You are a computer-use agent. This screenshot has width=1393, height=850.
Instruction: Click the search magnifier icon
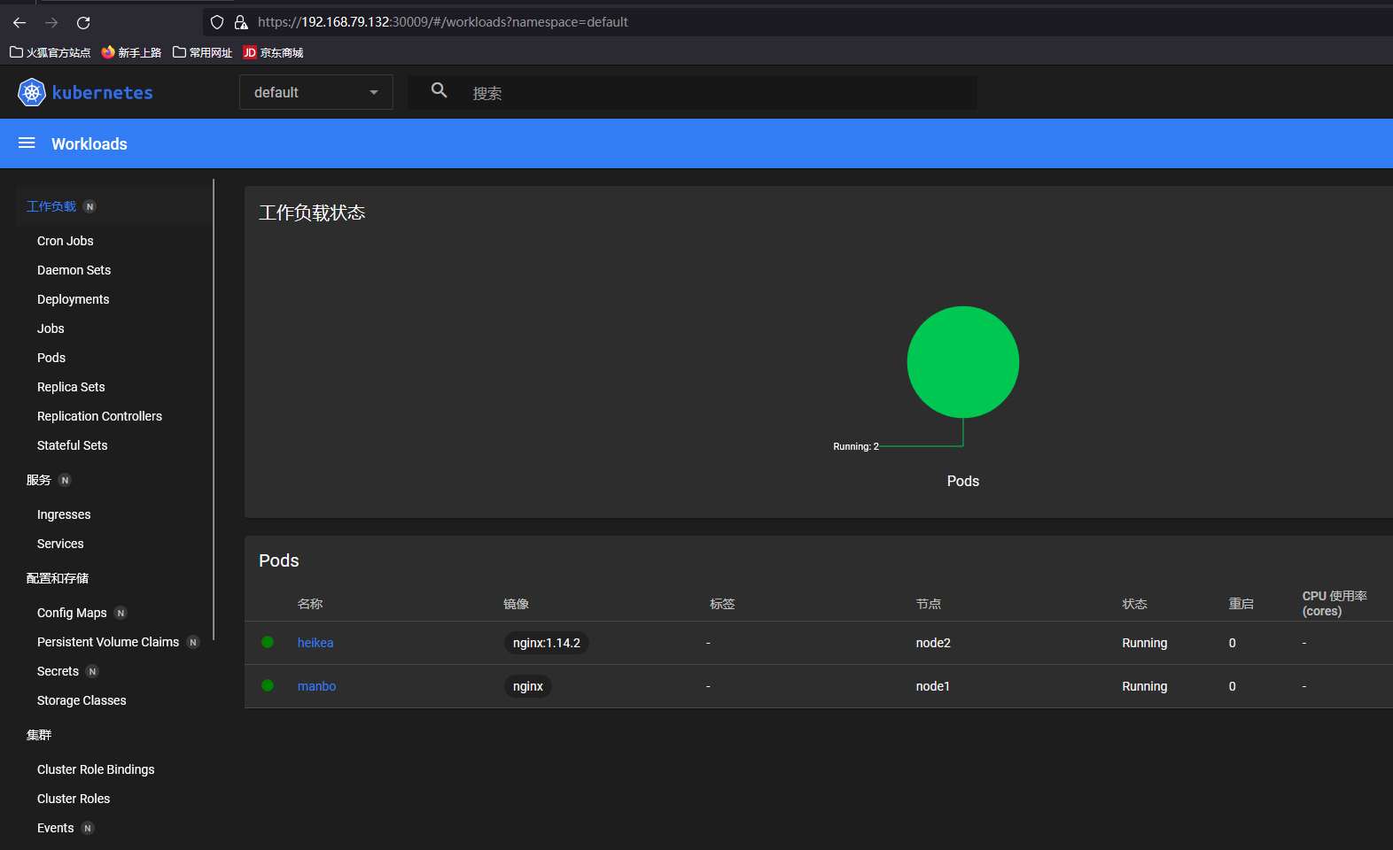coord(439,90)
